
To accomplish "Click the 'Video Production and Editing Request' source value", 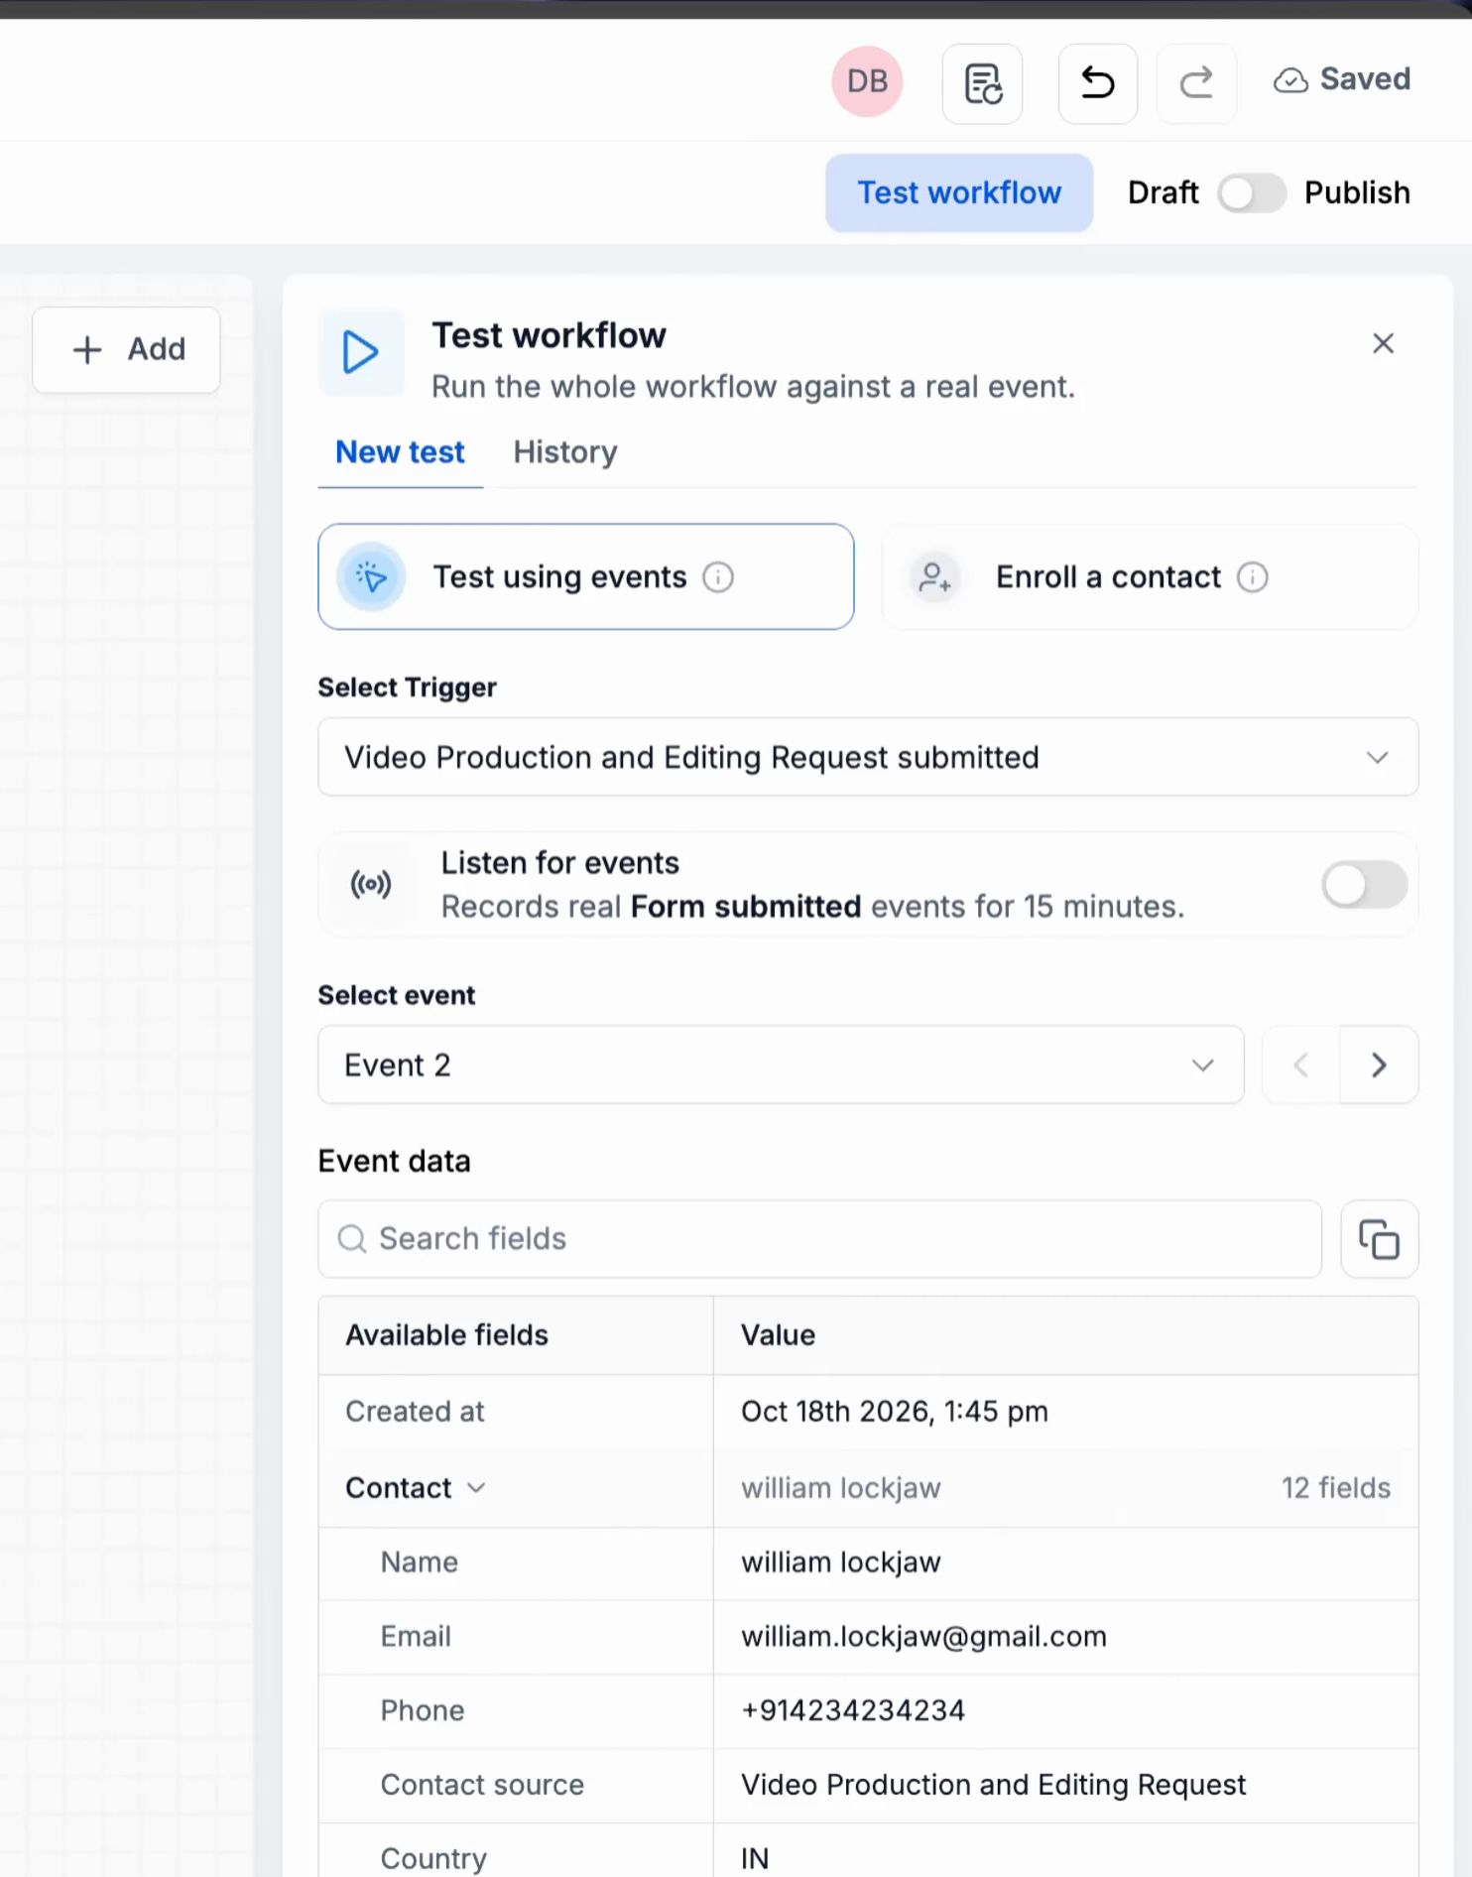I will point(993,1785).
